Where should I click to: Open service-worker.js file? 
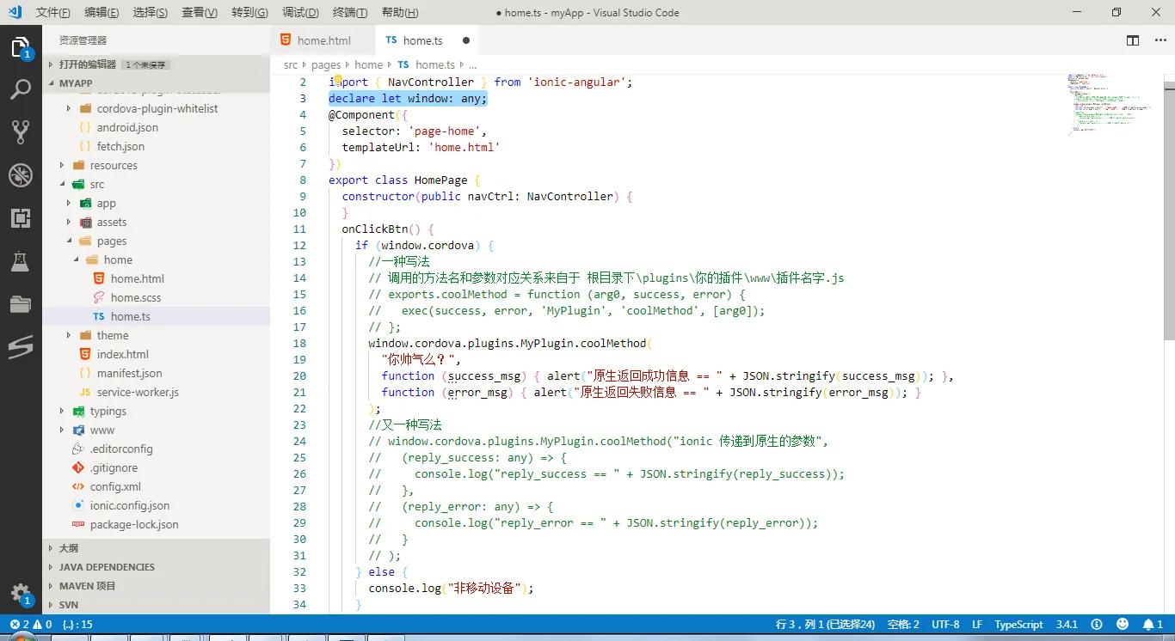[x=157, y=392]
